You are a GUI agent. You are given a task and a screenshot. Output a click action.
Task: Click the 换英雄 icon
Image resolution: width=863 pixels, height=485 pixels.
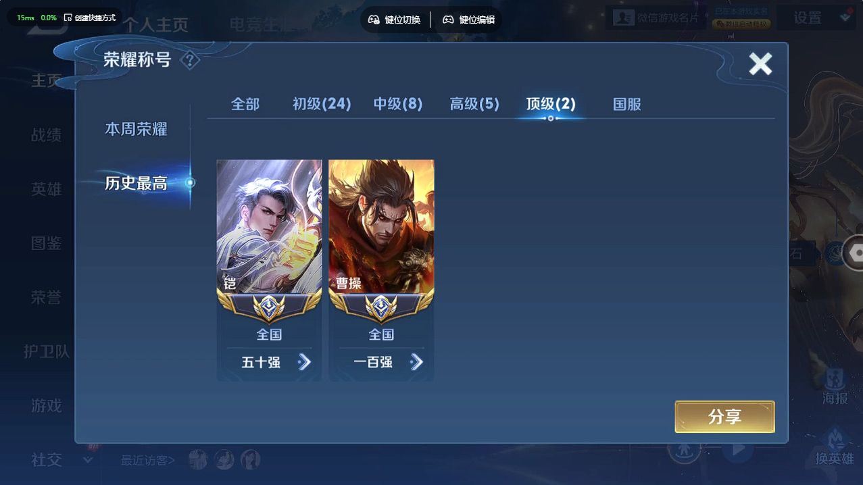click(835, 438)
